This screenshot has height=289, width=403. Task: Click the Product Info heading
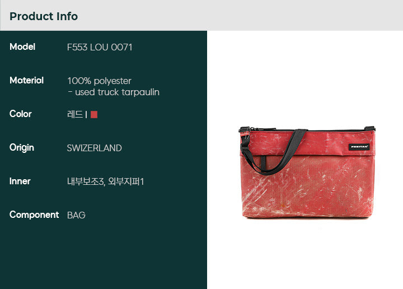pos(44,16)
